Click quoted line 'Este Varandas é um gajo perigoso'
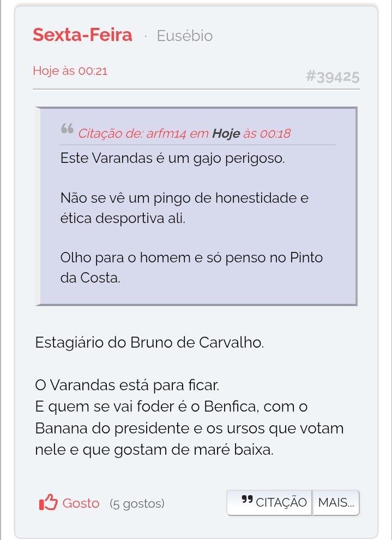Viewport: 392px width, 540px height. click(173, 159)
